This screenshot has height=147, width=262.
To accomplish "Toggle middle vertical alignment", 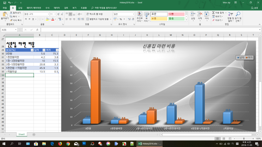I will pyautogui.click(x=70, y=14).
